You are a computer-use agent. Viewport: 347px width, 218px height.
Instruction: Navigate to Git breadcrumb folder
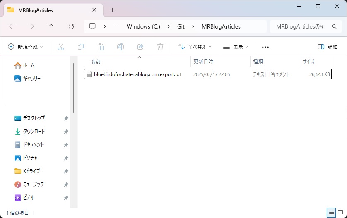(181, 26)
